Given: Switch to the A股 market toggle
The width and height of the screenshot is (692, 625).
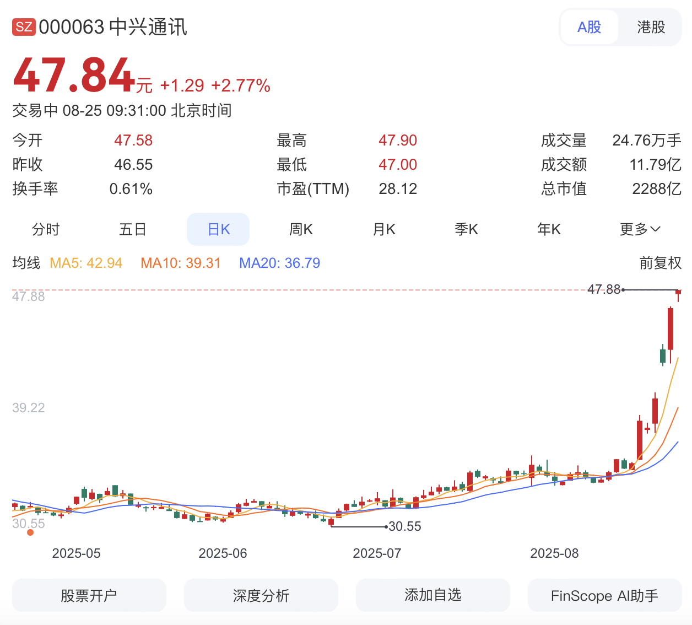Looking at the screenshot, I should 589,27.
